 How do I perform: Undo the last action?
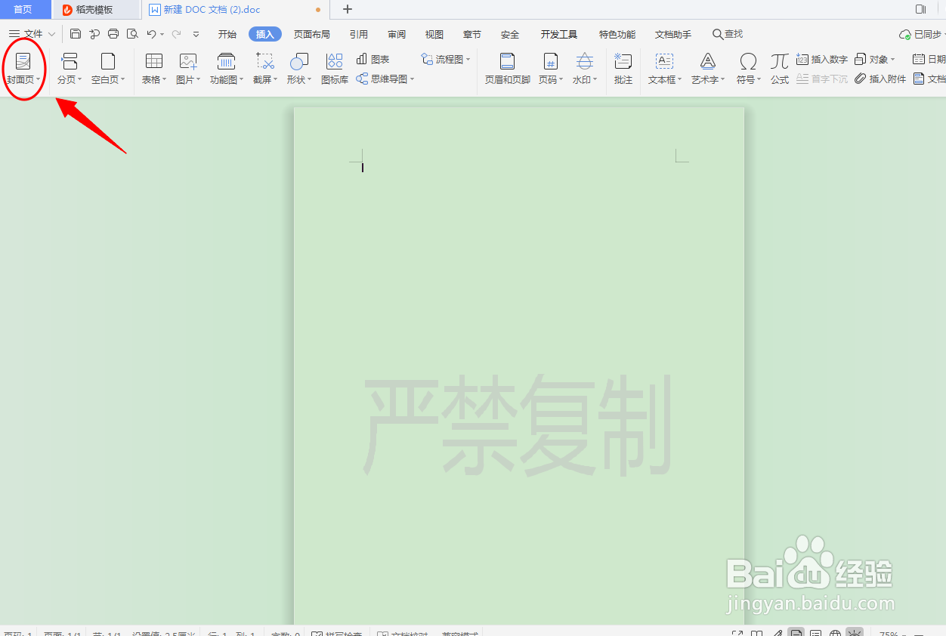152,34
